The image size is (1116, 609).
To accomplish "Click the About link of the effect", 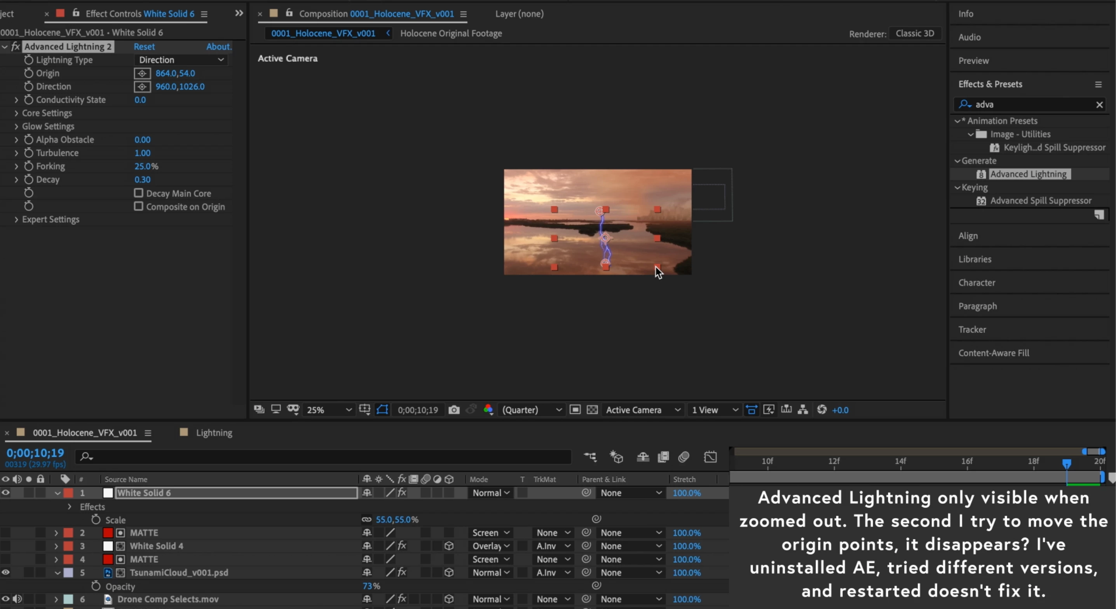I will tap(218, 46).
